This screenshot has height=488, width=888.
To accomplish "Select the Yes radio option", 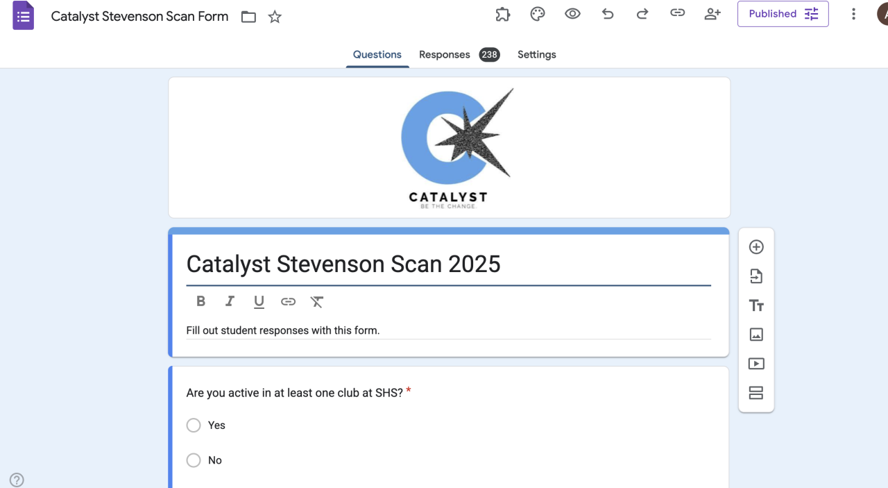I will tap(194, 426).
